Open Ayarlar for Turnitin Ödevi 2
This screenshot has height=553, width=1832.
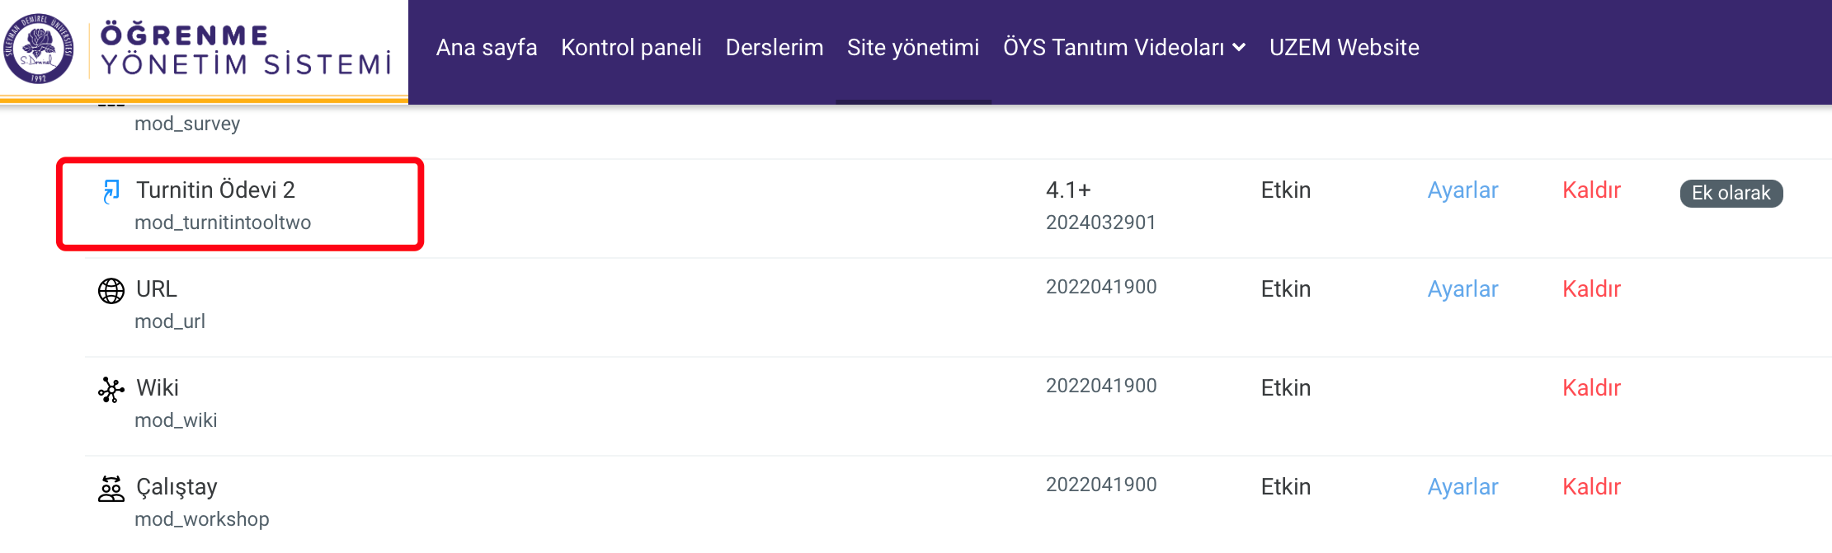1462,190
